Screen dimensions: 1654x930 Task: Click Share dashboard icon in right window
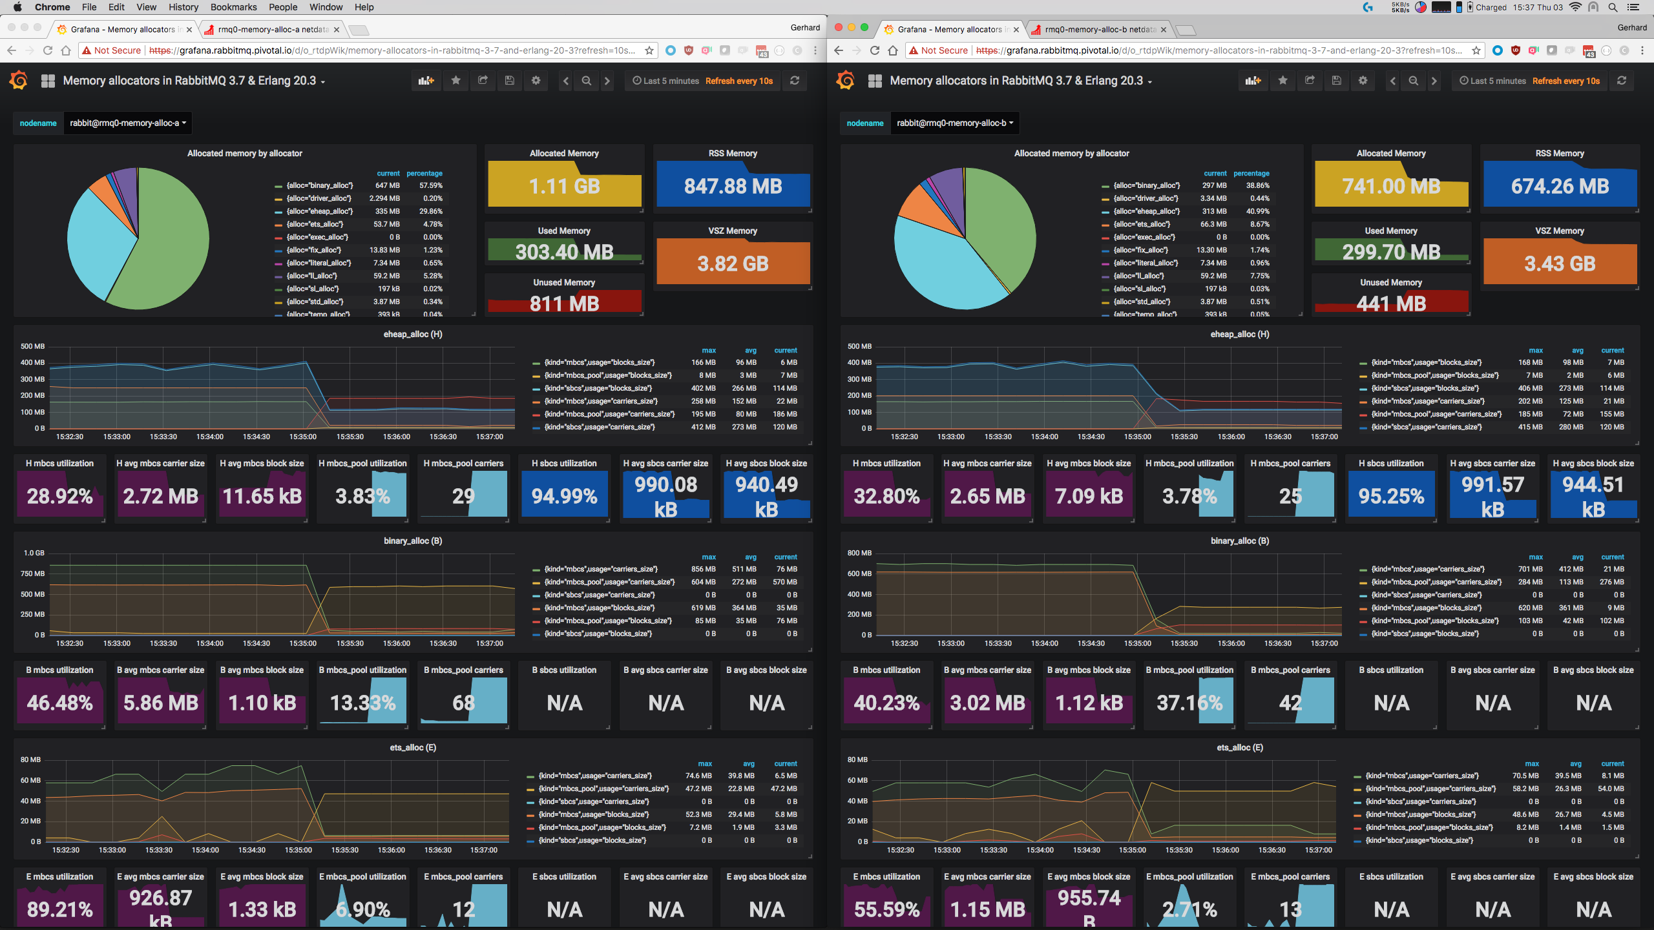(1310, 81)
